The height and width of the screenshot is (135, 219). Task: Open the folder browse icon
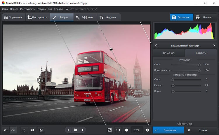tap(75, 130)
